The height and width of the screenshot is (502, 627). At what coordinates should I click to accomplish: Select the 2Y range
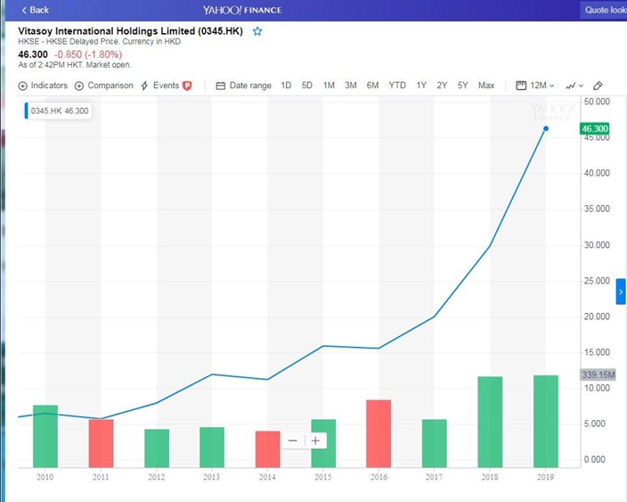[x=442, y=86]
